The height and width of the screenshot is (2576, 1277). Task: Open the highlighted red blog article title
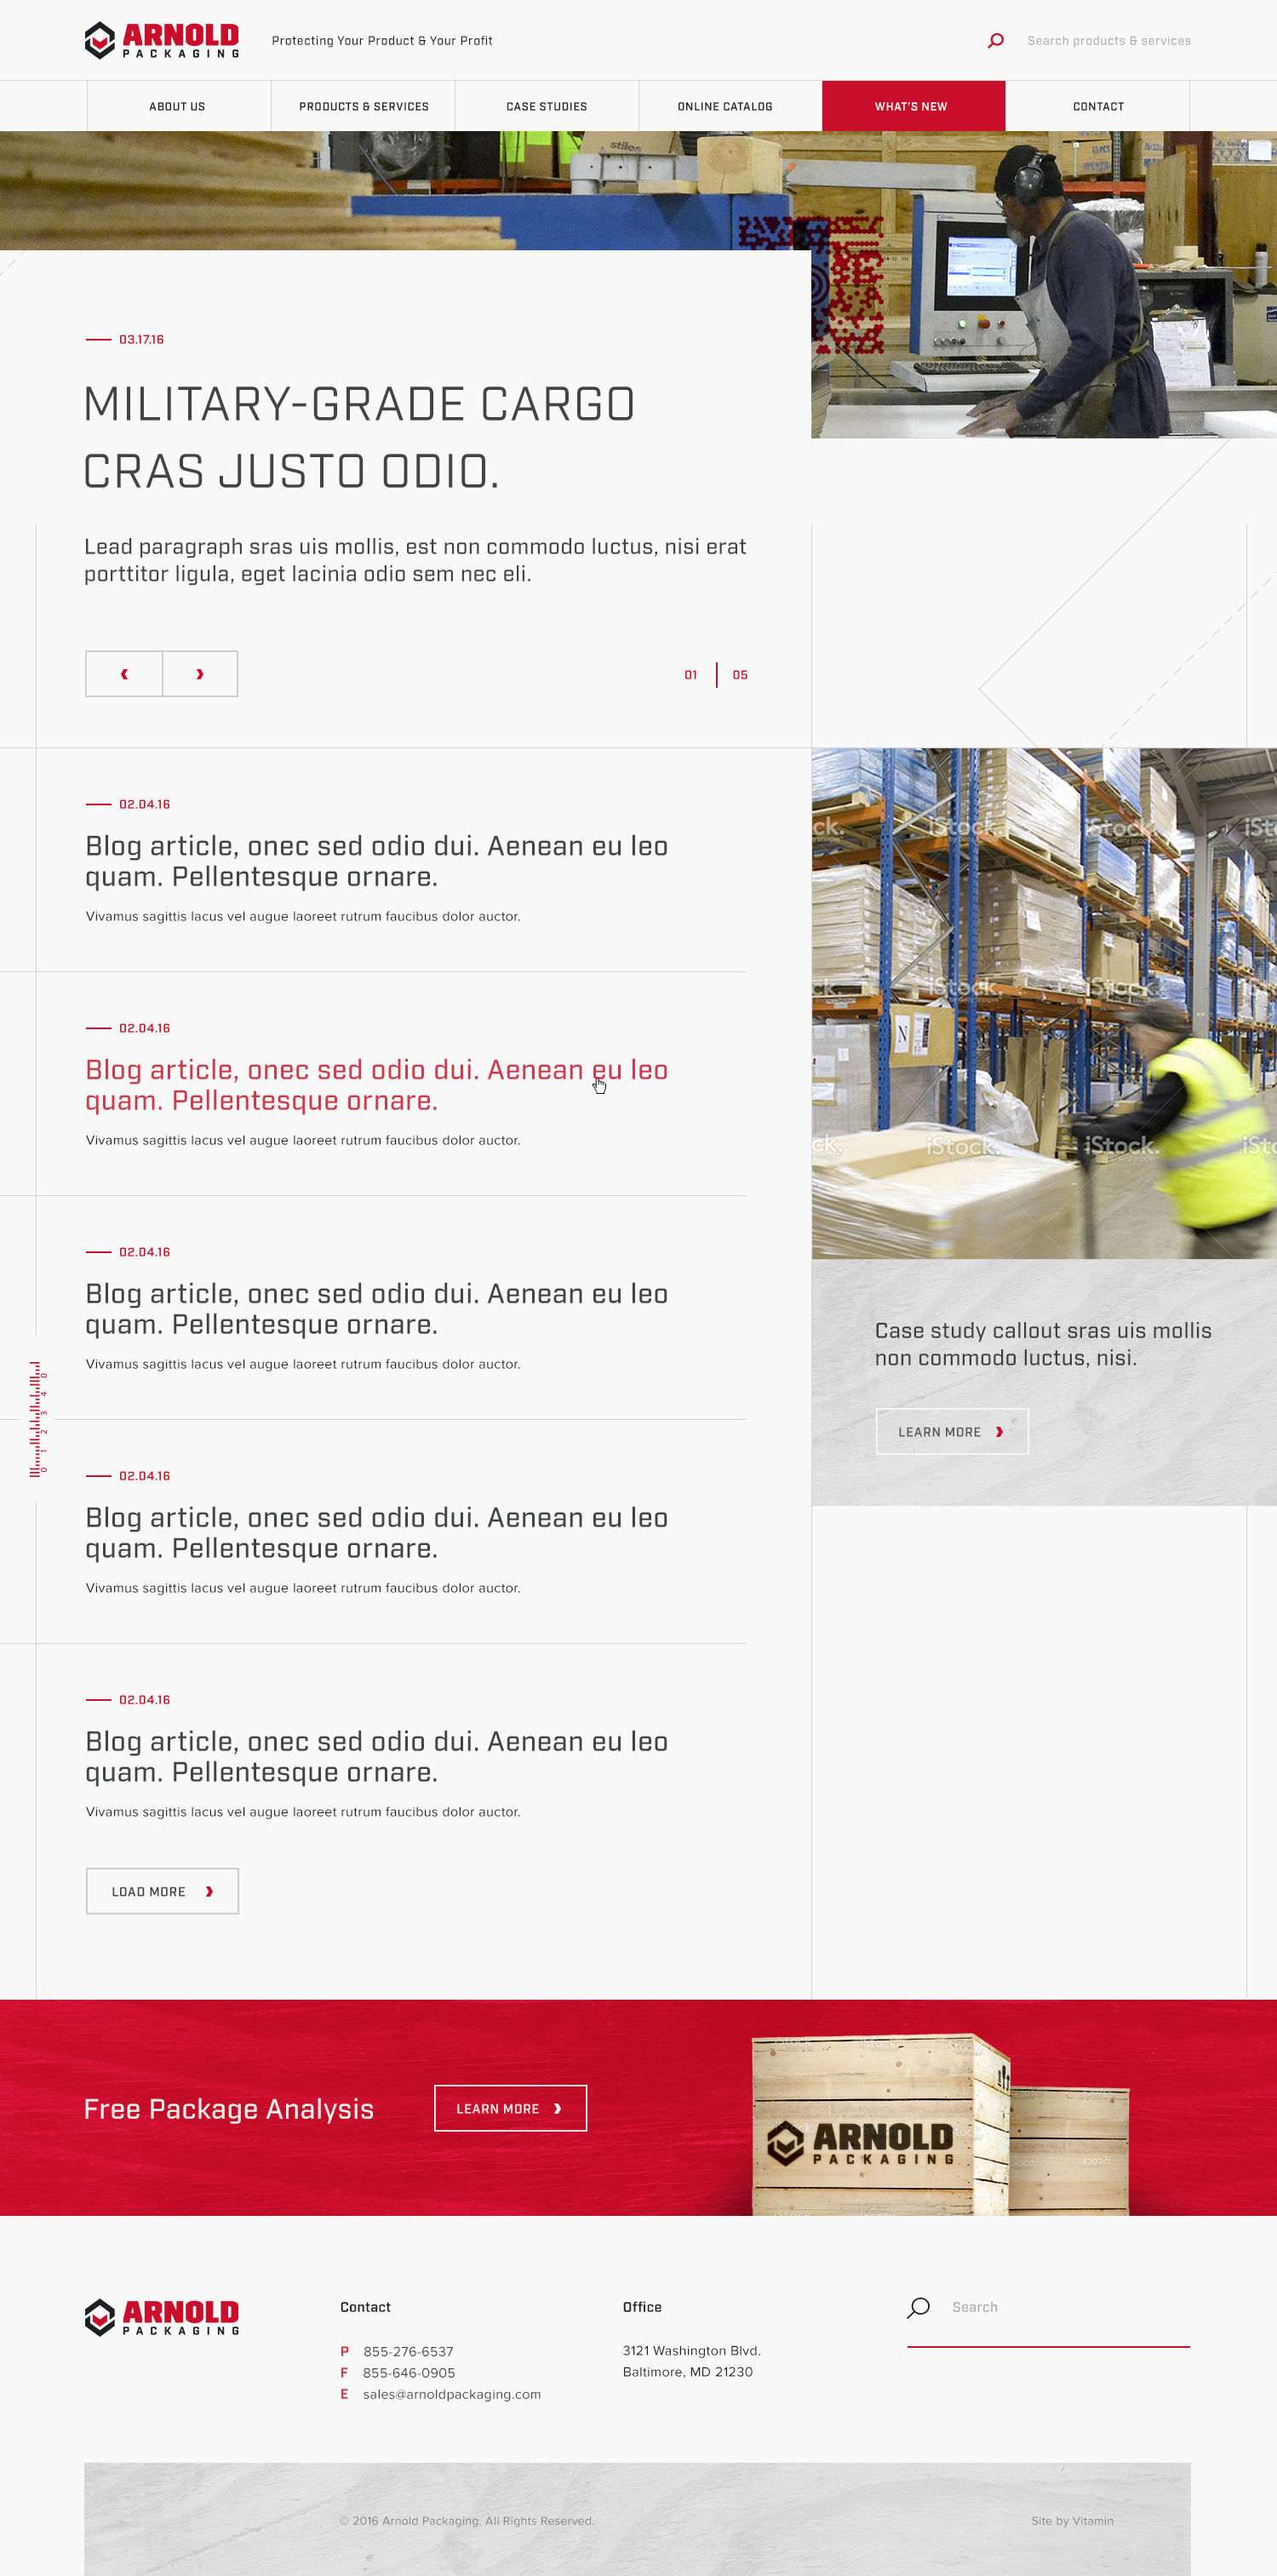376,1085
